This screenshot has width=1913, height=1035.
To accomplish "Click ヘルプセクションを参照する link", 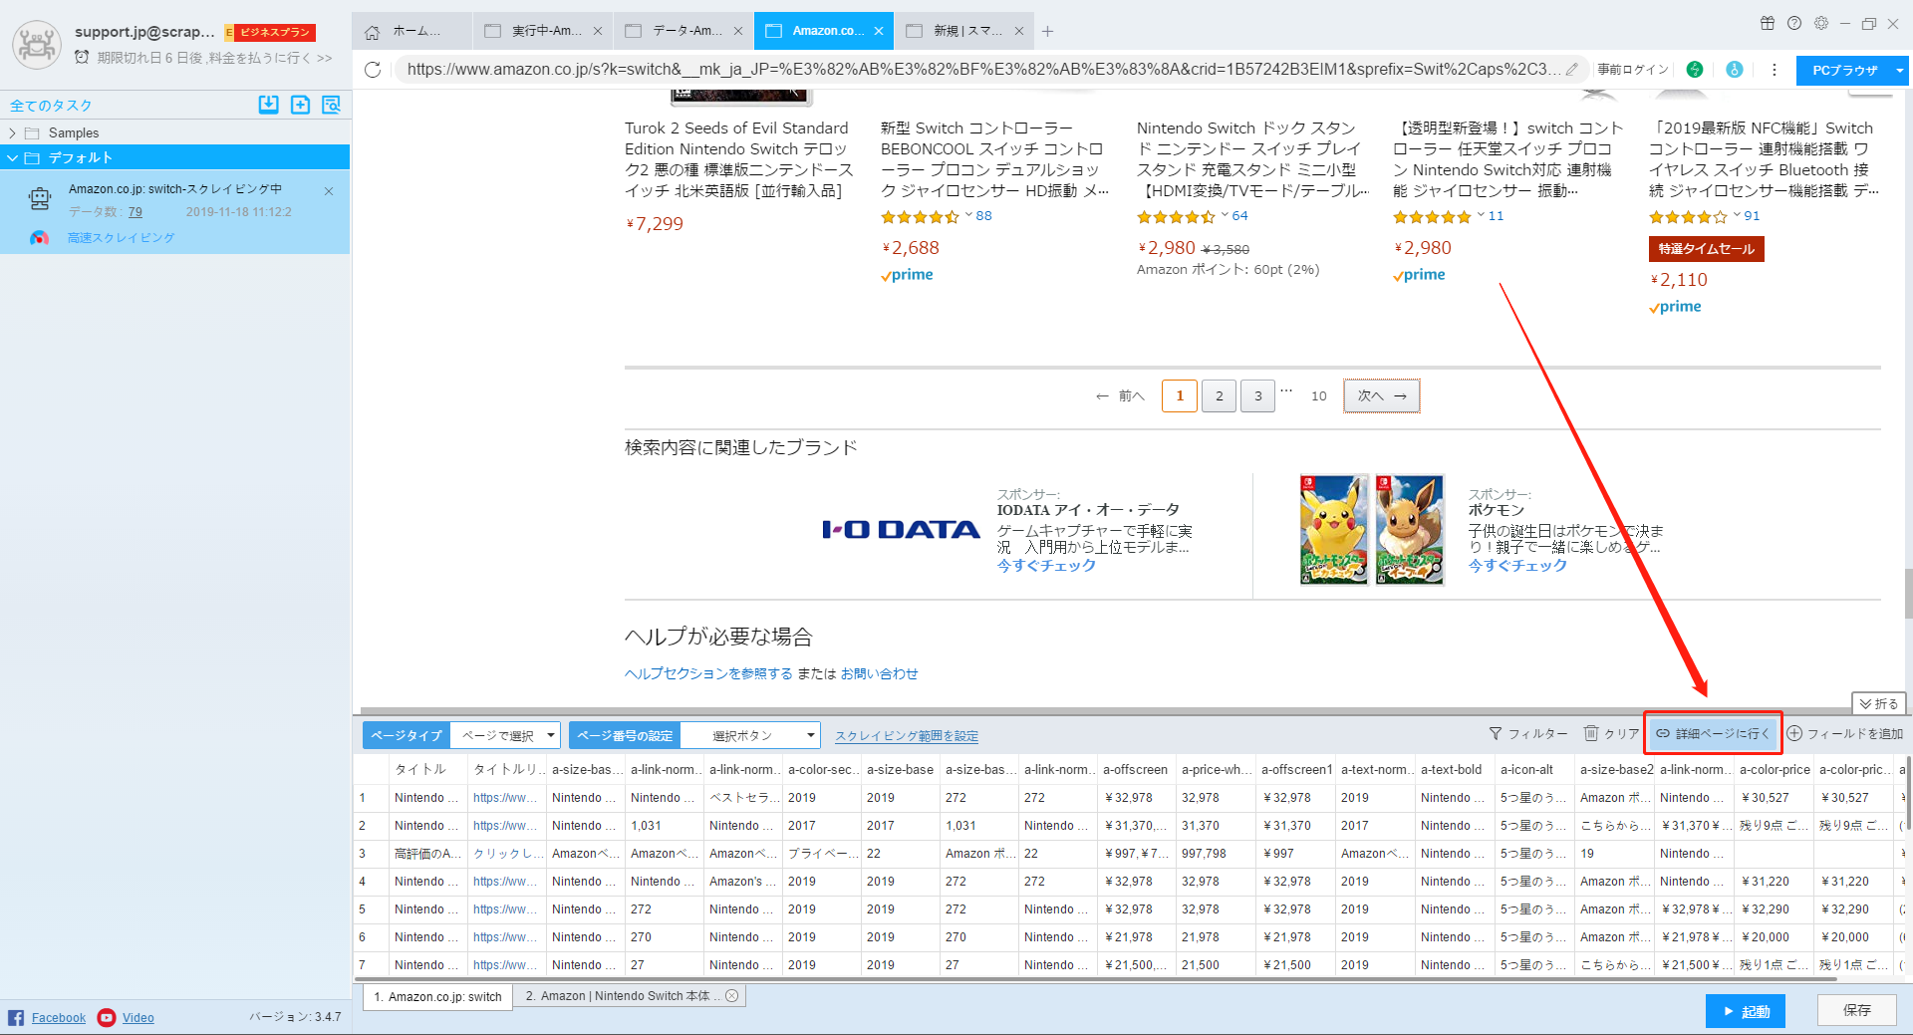I will [x=708, y=673].
